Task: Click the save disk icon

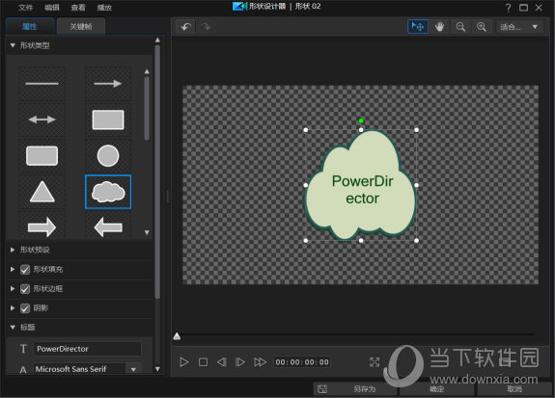Action: (322, 389)
